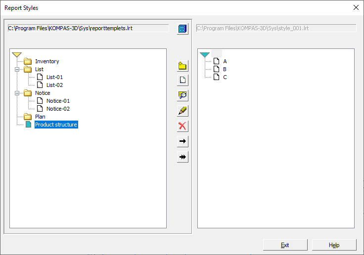Click the create new folder icon
Viewport: 364px width, 255px height.
point(182,66)
